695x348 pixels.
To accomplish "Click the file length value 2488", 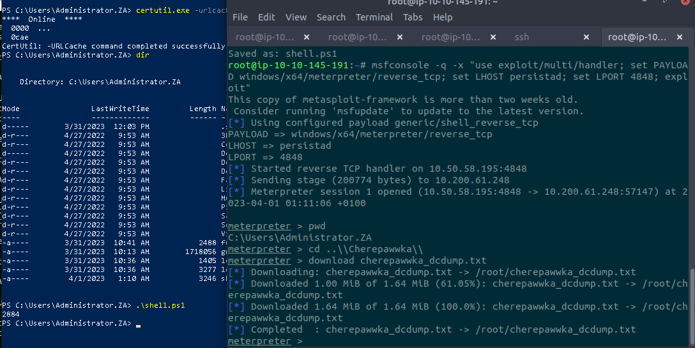I will click(208, 243).
